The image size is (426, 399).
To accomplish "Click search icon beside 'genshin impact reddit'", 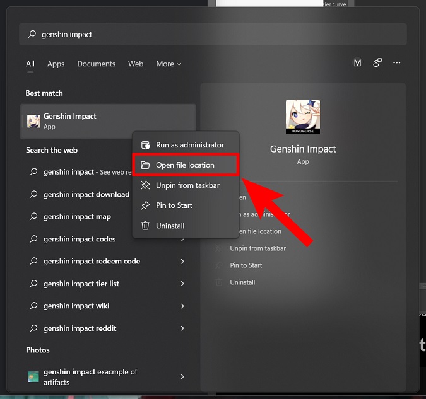I will click(33, 328).
